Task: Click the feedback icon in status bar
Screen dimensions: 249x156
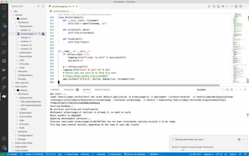Action: (240, 154)
